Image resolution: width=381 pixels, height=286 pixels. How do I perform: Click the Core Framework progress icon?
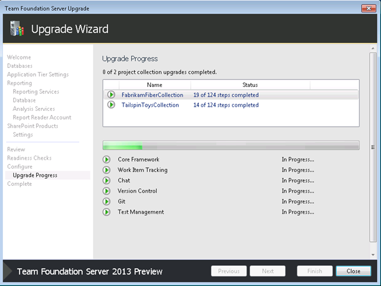pyautogui.click(x=106, y=160)
